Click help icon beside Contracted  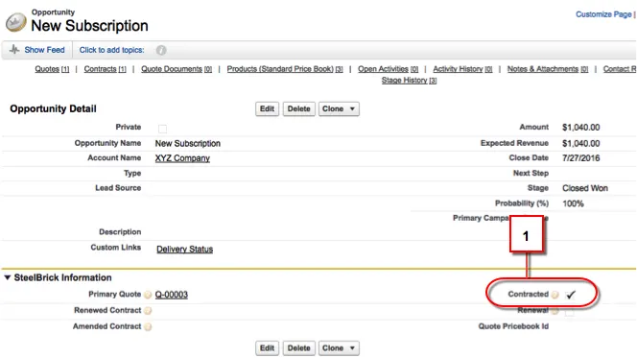point(554,295)
